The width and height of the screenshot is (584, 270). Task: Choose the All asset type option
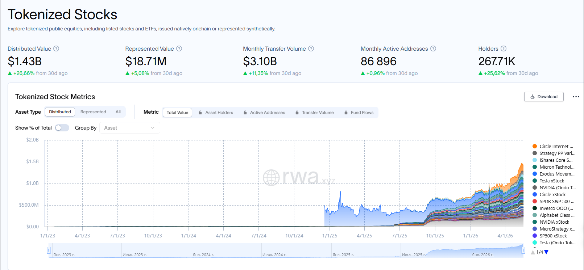pos(118,112)
